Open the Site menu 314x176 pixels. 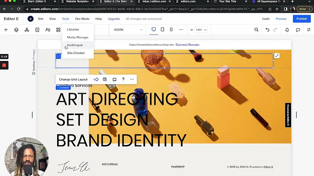click(41, 19)
